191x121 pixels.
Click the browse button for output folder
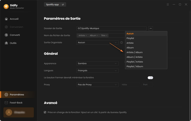(x=151, y=28)
